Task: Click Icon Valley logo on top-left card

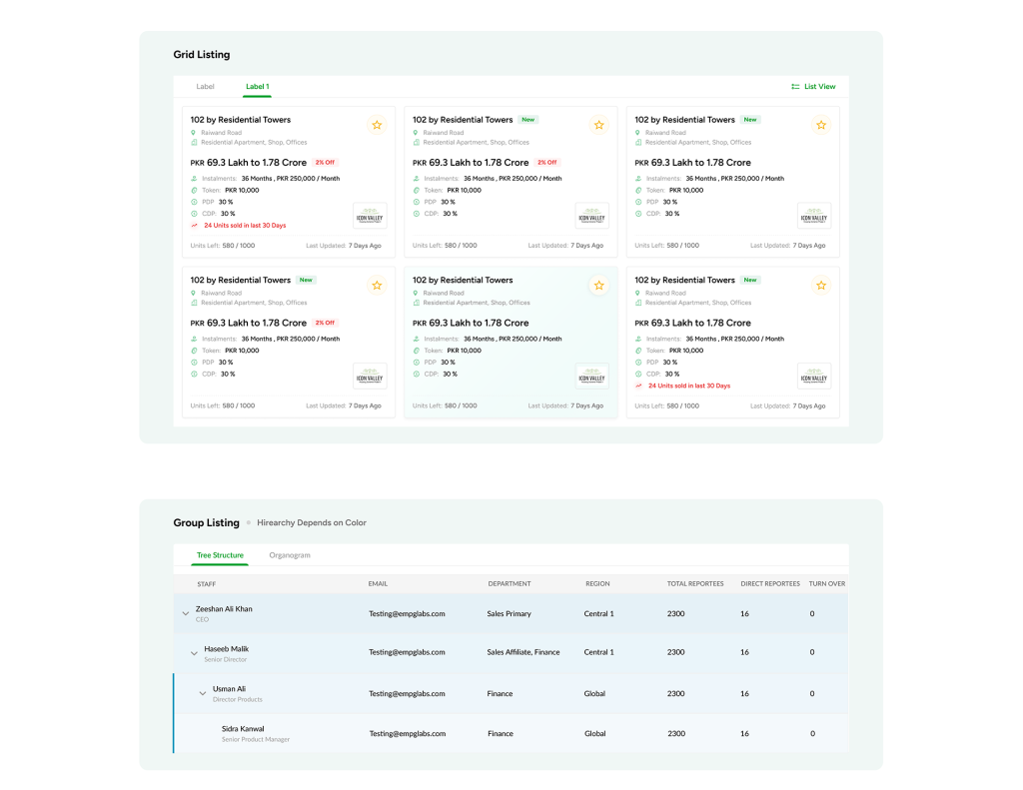Action: (x=370, y=217)
